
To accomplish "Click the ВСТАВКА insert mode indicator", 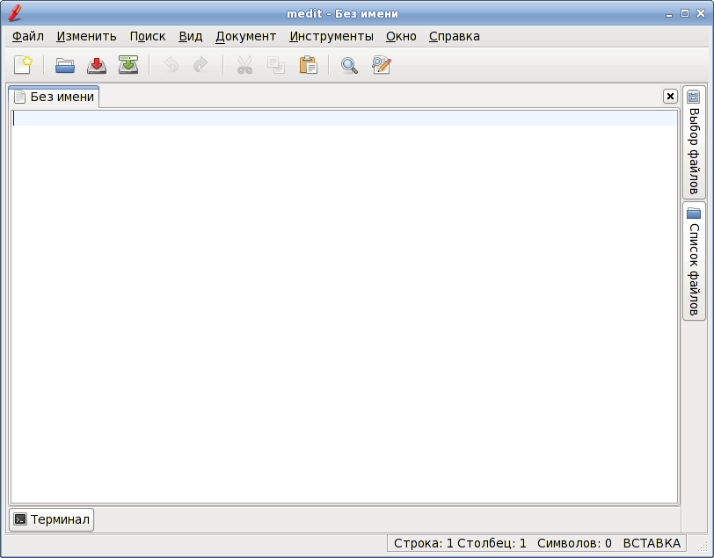I will pyautogui.click(x=652, y=543).
